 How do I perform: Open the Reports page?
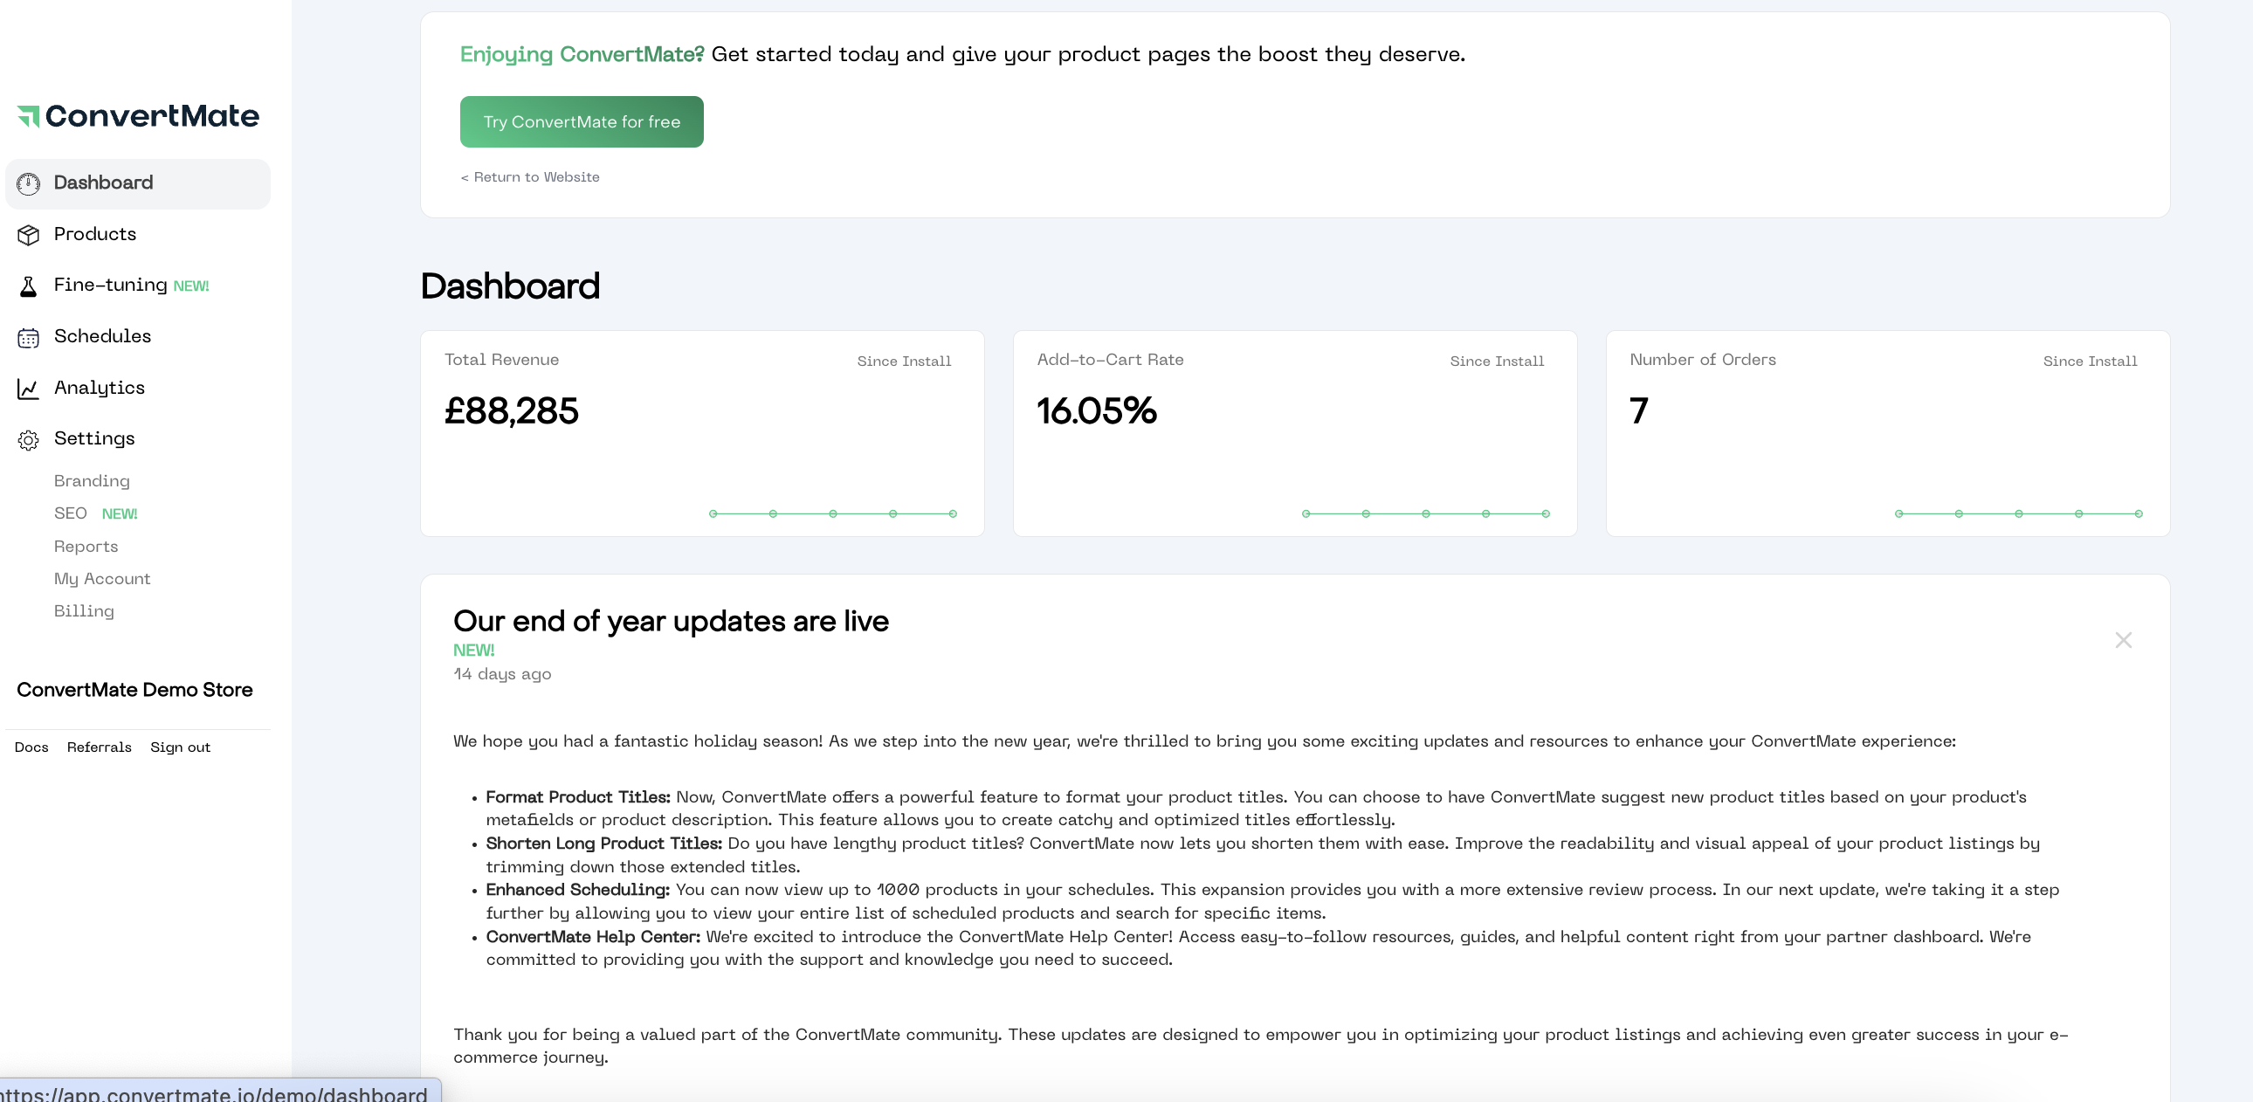tap(86, 547)
